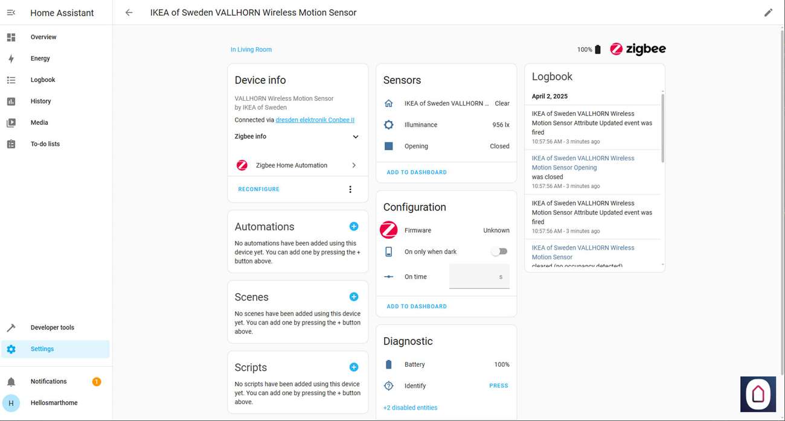Show the +2 disabled entities

pyautogui.click(x=410, y=408)
